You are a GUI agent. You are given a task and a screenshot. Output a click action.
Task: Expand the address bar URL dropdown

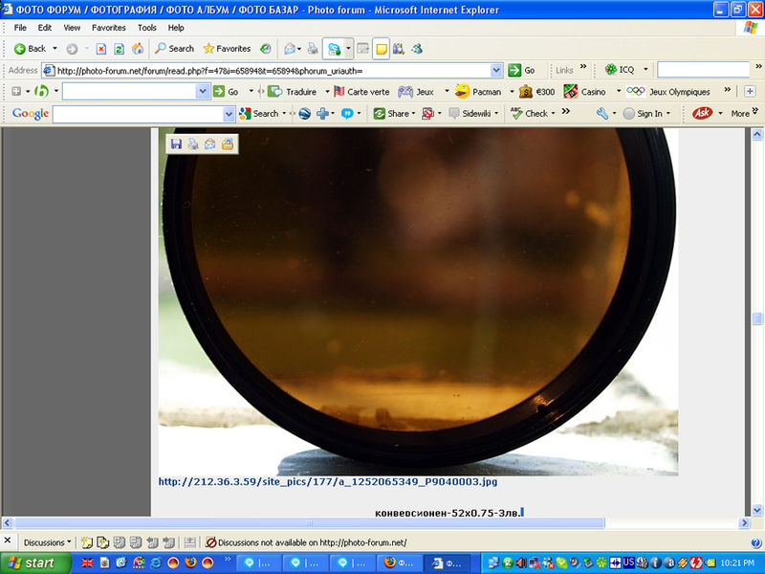tap(496, 70)
